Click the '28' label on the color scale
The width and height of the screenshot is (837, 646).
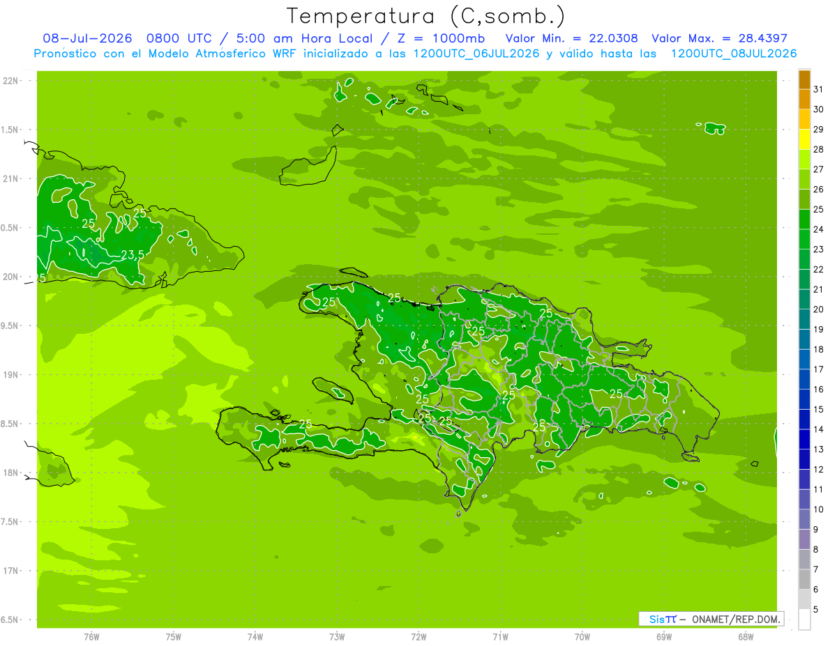(818, 149)
